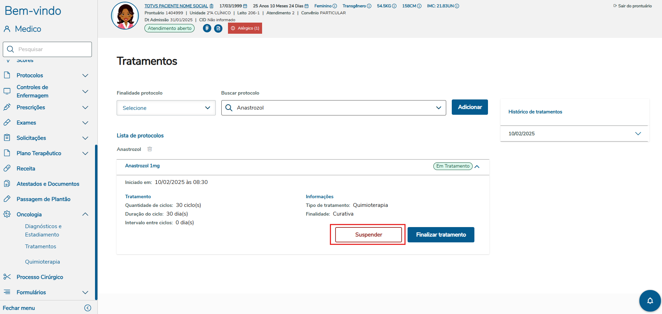The height and width of the screenshot is (314, 662).
Task: Click Finalizar tratamento button
Action: tap(441, 235)
